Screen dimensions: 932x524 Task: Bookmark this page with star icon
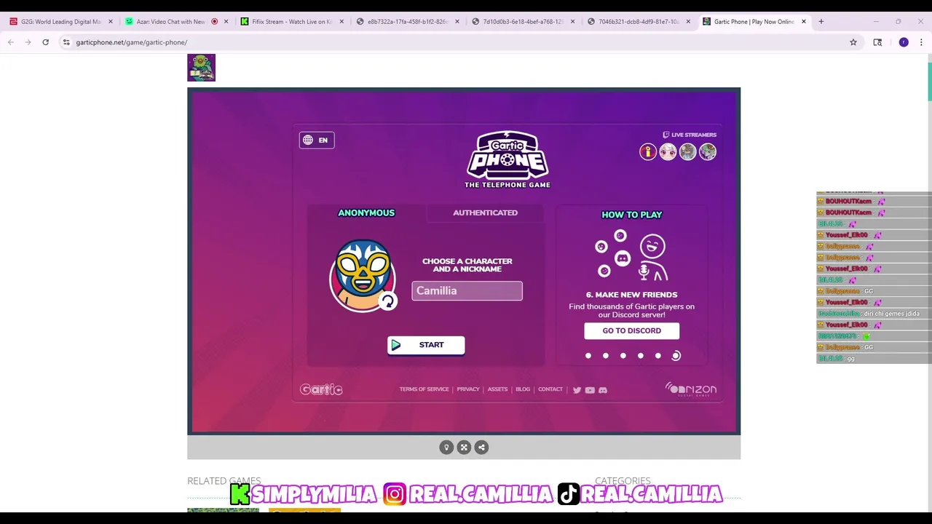tap(853, 42)
